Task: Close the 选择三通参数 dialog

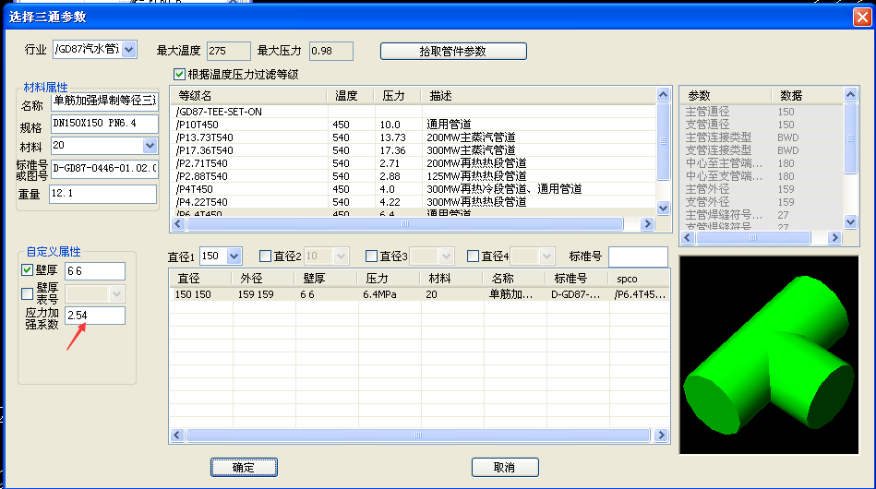Action: (861, 16)
